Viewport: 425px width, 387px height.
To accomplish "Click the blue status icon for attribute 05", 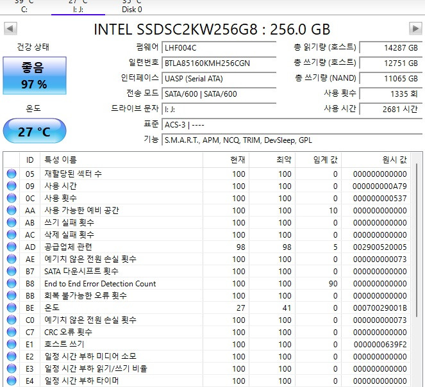I will pyautogui.click(x=12, y=174).
